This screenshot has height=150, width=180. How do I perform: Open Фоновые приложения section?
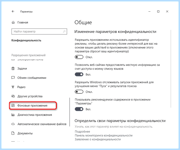(32, 105)
